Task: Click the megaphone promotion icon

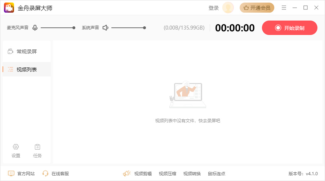Action: (126, 173)
